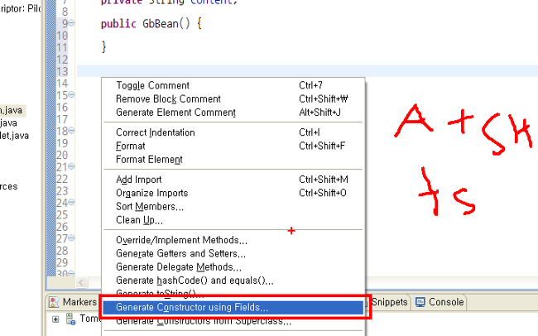Collapse code fold at line 9
The height and width of the screenshot is (336, 538).
coord(71,23)
